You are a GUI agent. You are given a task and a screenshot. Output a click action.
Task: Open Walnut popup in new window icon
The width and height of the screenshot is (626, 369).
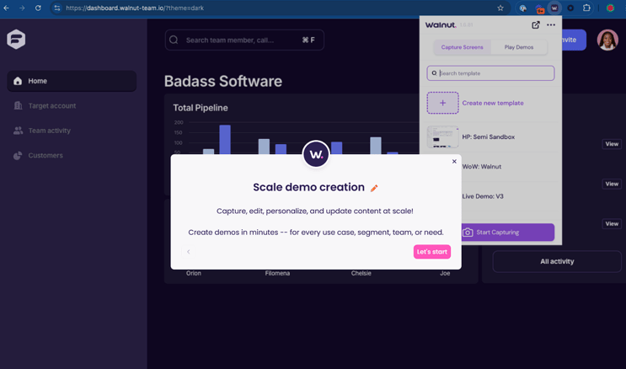click(536, 24)
